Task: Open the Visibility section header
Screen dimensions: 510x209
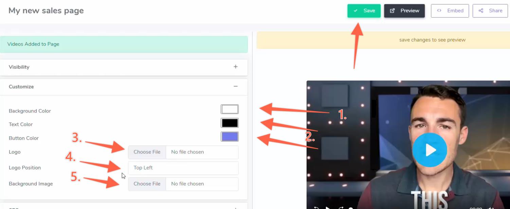Action: (124, 67)
